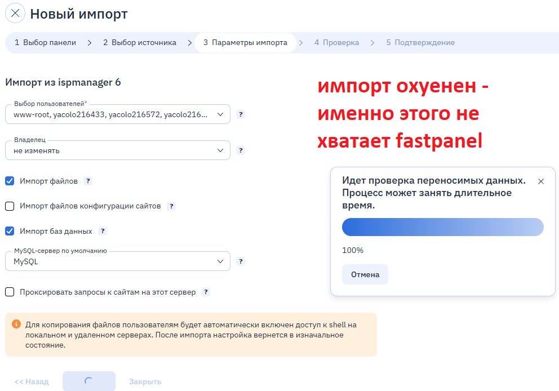The width and height of the screenshot is (559, 391).
Task: Show help for Импорт файлов конфигурации сайтов
Action: tap(171, 206)
